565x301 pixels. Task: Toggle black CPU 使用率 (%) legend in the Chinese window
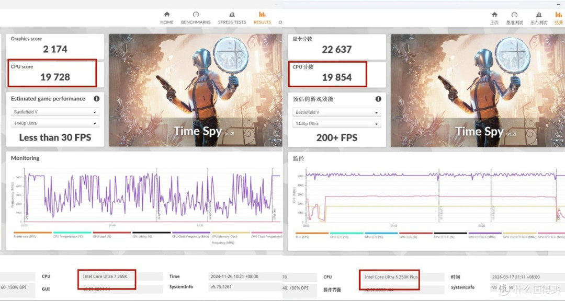pos(450,235)
